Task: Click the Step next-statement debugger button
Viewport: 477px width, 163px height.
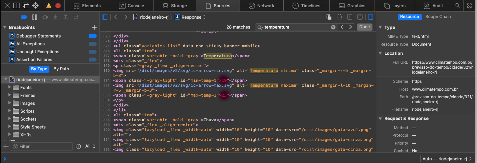Action: (x=76, y=17)
